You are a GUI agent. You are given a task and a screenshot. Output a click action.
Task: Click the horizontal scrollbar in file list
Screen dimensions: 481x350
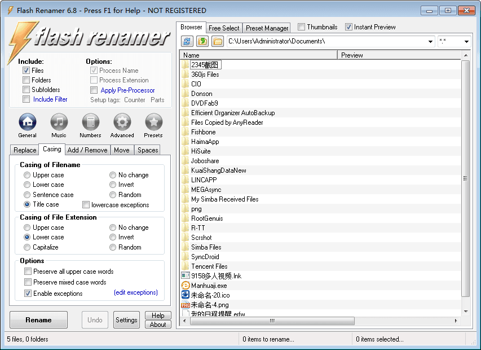click(x=272, y=321)
